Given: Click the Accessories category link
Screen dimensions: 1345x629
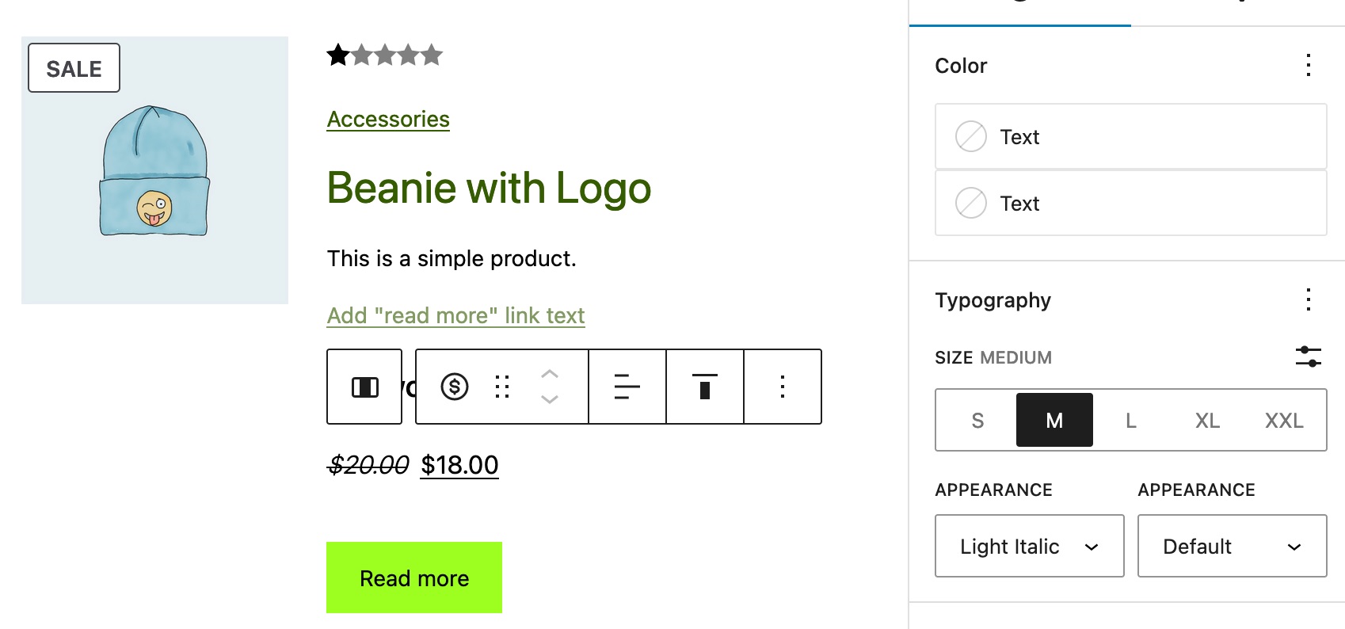Looking at the screenshot, I should coord(388,120).
